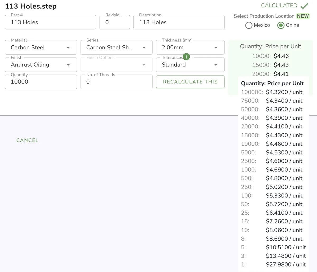Image resolution: width=317 pixels, height=272 pixels.
Task: Click the 3 quantity price $13.4800
Action: pyautogui.click(x=286, y=256)
